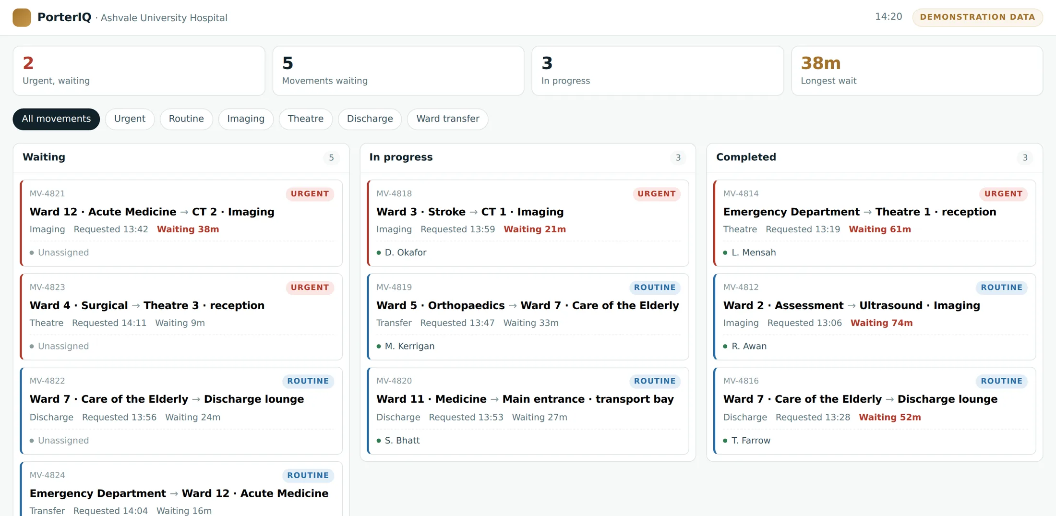This screenshot has height=516, width=1056.
Task: Click porter S. Bhatt
Action: tap(402, 441)
